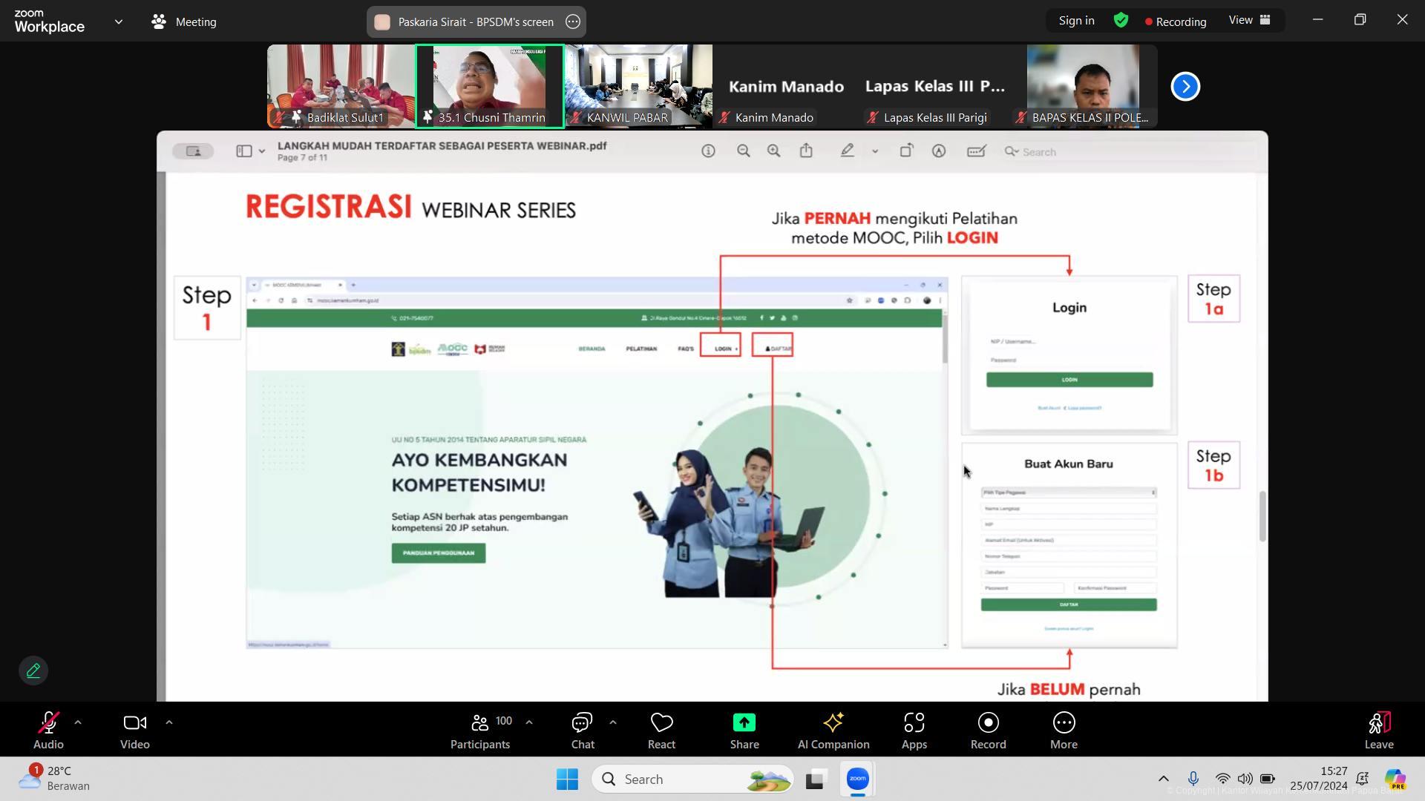Check the green encryption shield icon
Screen dimensions: 1425x801
pos(1121,21)
